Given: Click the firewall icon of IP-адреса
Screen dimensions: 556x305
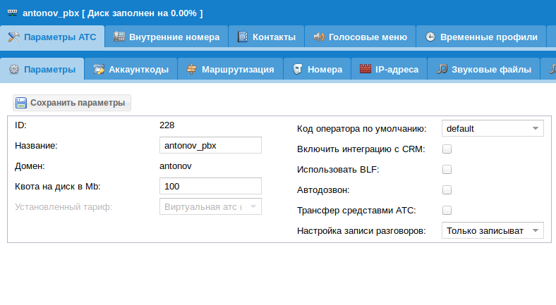Looking at the screenshot, I should (365, 69).
